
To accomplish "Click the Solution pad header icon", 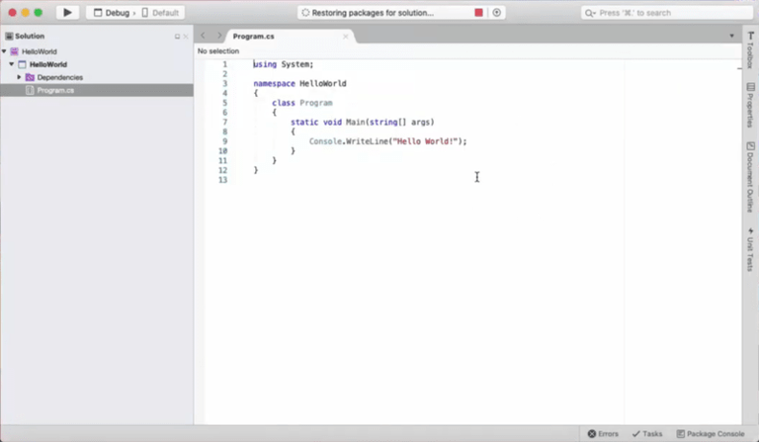I will click(9, 36).
